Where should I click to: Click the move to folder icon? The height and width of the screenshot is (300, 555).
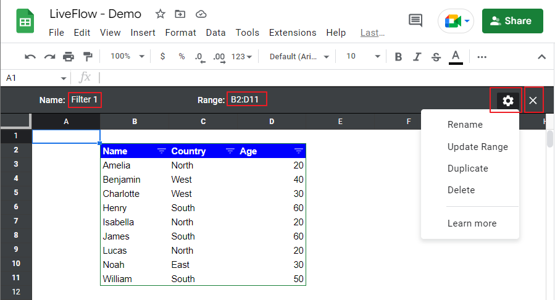click(x=180, y=14)
